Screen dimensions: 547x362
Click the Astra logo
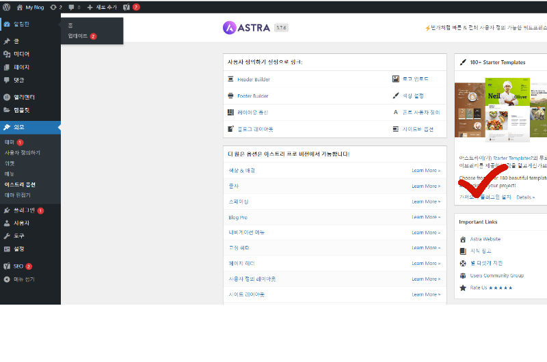pos(246,28)
